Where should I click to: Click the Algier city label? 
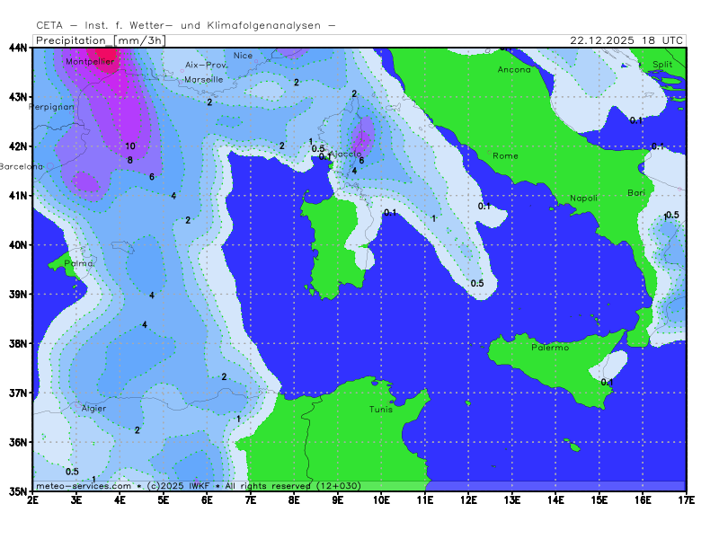tap(93, 409)
